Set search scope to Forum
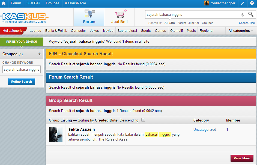Image resolution: width=257 pixels, height=165 pixels. tap(182, 23)
